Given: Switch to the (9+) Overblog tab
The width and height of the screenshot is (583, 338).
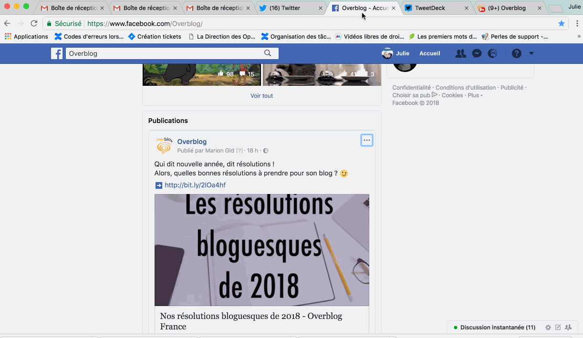Looking at the screenshot, I should point(510,8).
